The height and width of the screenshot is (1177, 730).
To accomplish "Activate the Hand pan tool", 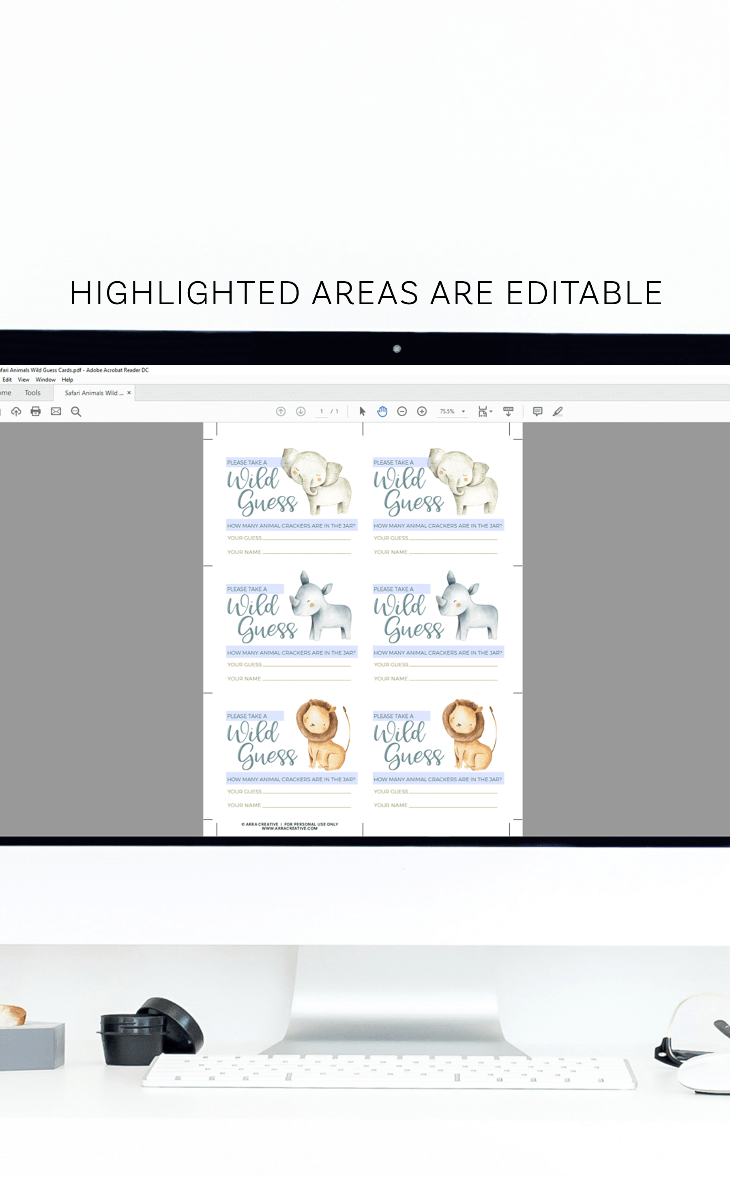I will click(x=382, y=411).
